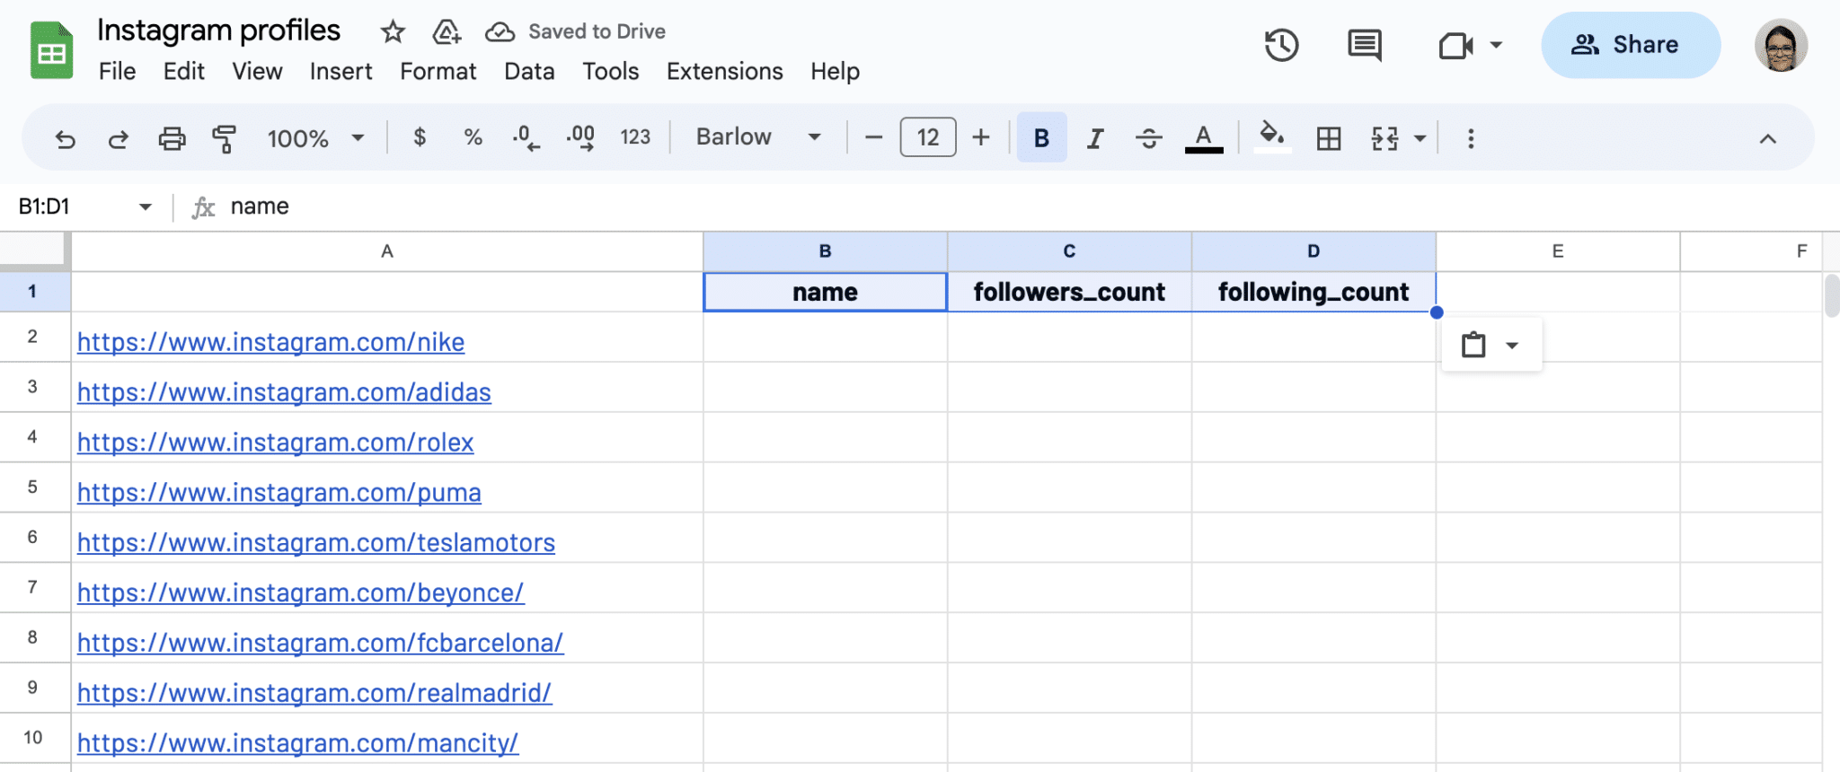Open the Google Sheets home icon
Viewport: 1840px width, 772px height.
(x=51, y=50)
